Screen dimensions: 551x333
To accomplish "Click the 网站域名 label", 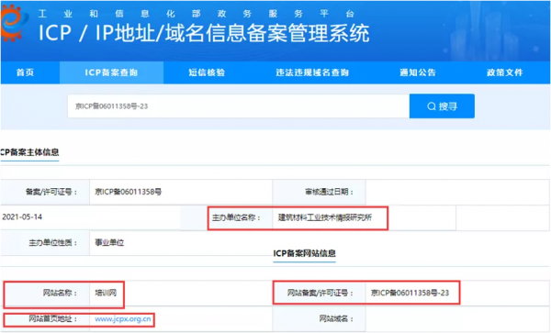I will [336, 319].
